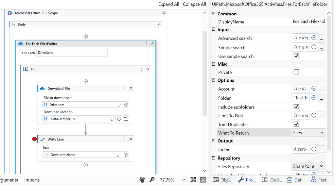Open the Files Repository dropdown
The image size is (335, 185).
308,166
